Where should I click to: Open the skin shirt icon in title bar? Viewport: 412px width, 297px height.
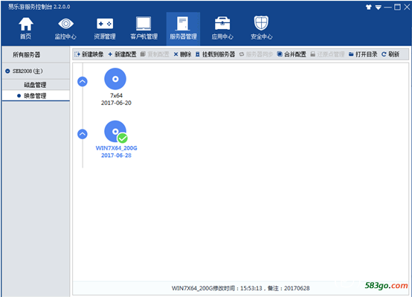click(369, 7)
